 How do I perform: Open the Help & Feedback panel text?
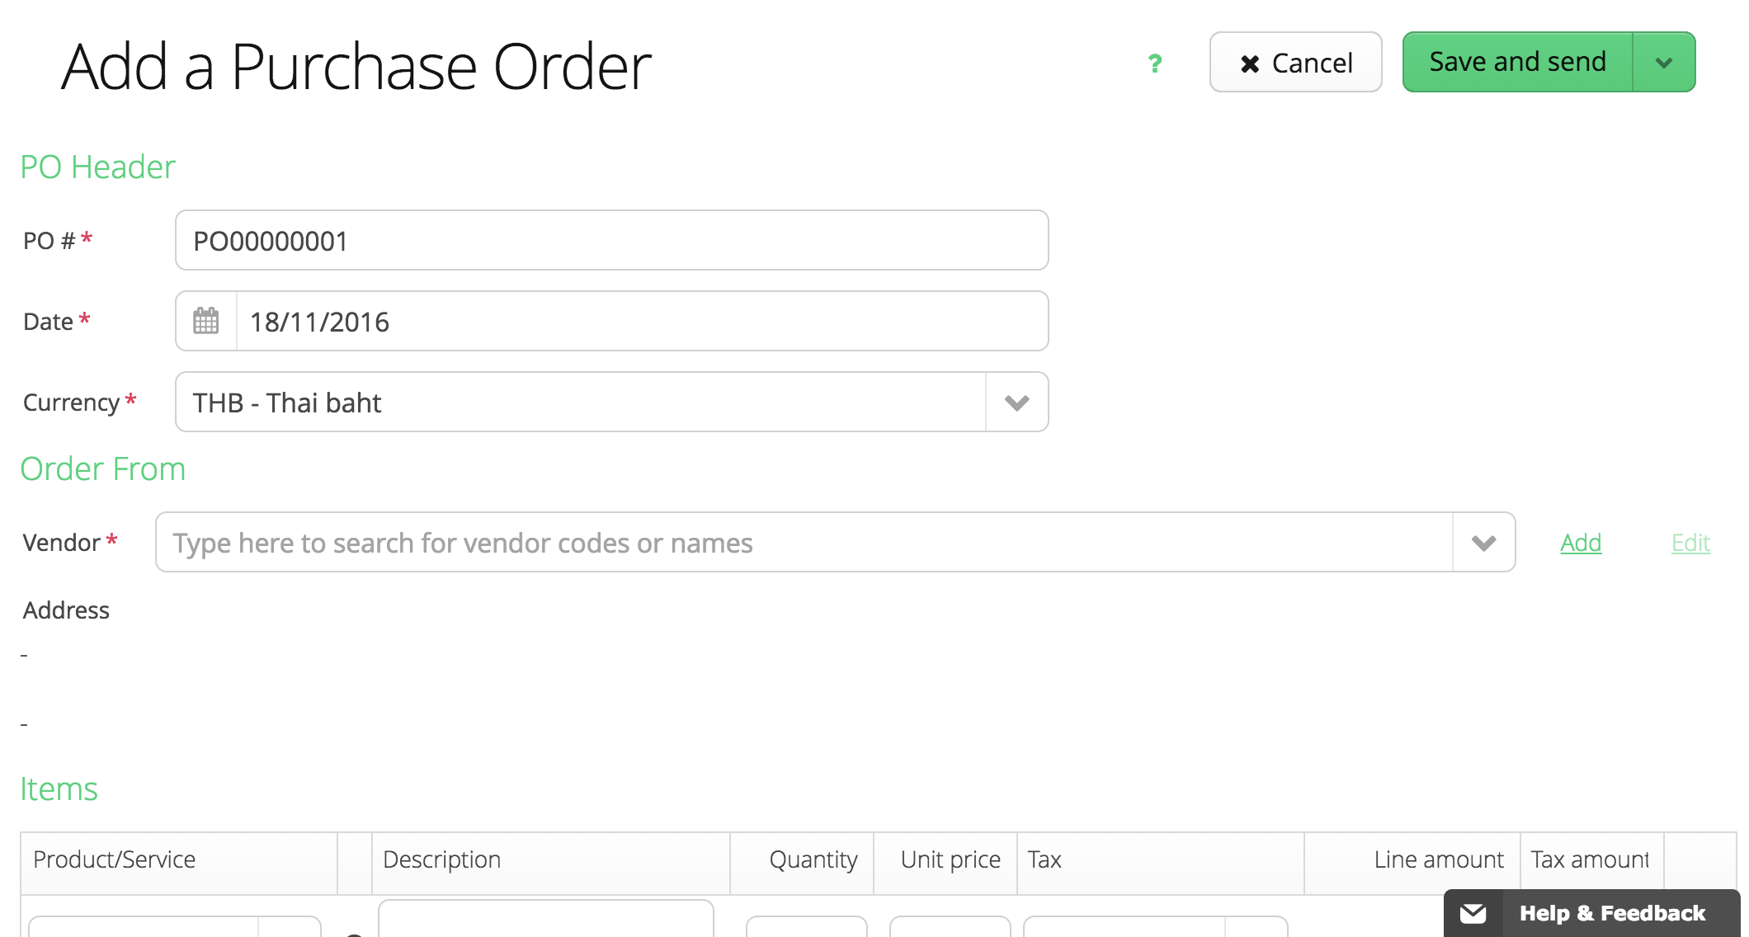coord(1612,913)
